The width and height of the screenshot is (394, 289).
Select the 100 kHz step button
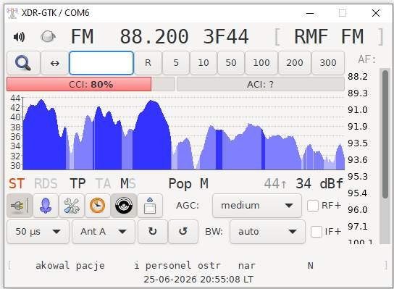tap(261, 63)
